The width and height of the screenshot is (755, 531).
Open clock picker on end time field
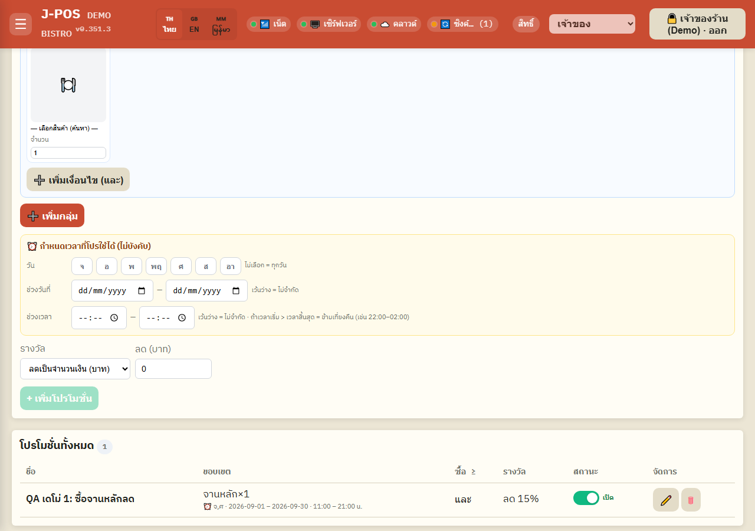click(182, 317)
